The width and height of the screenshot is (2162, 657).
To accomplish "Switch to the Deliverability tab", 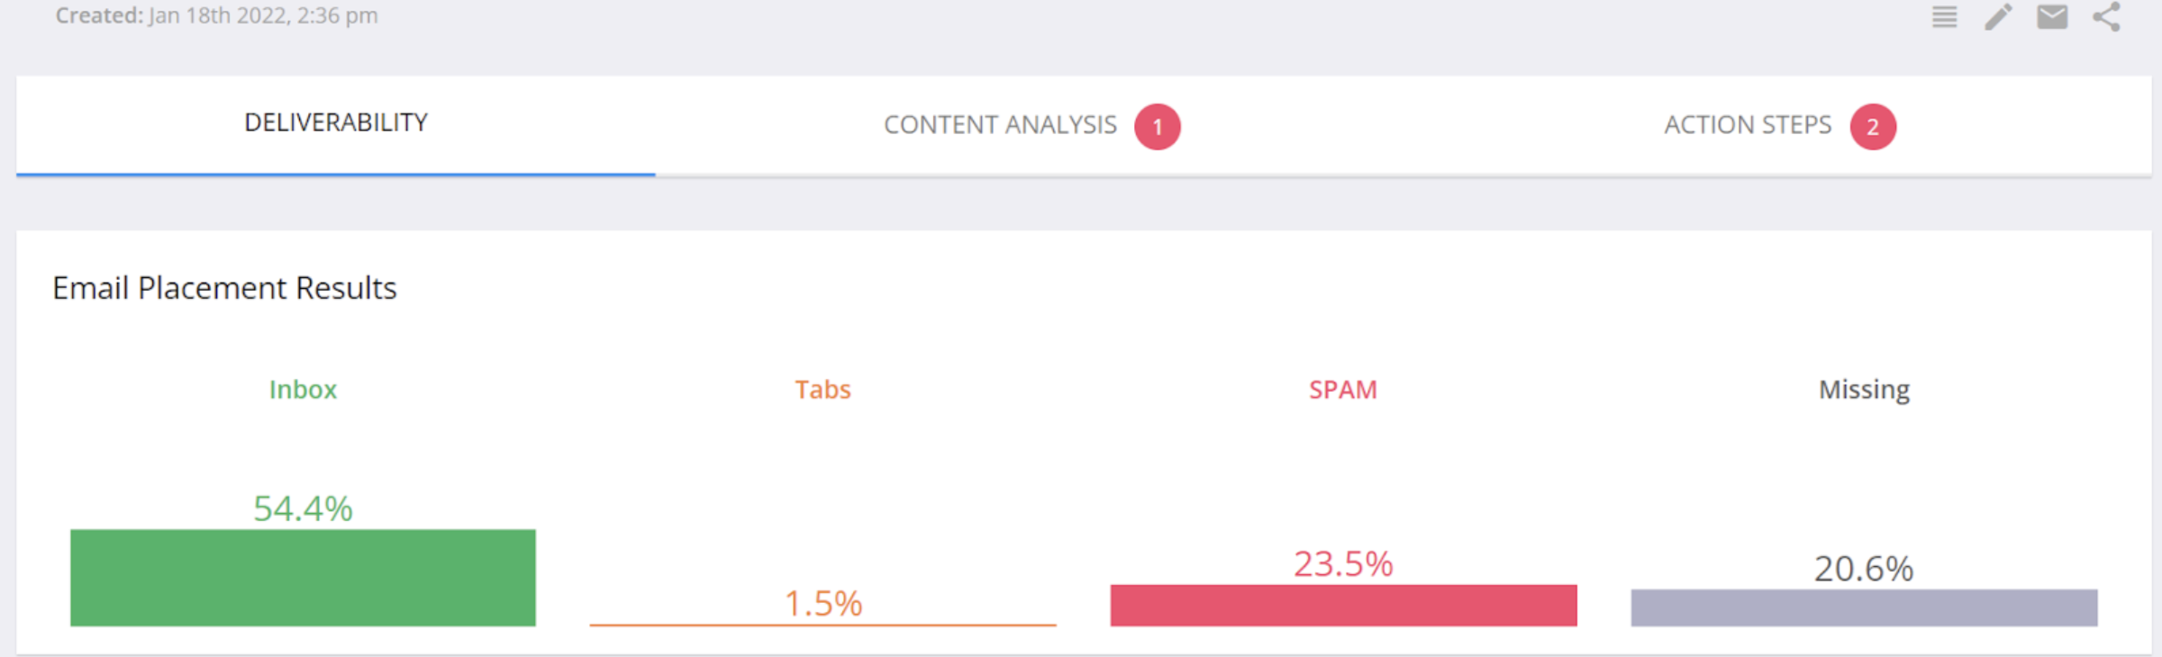I will pos(336,123).
